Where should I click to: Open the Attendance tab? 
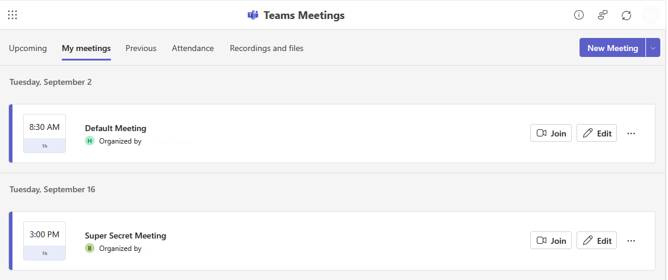tap(193, 48)
